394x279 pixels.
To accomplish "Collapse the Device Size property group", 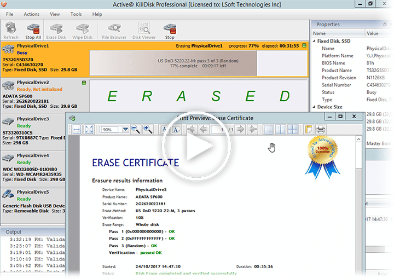I will tap(315, 107).
